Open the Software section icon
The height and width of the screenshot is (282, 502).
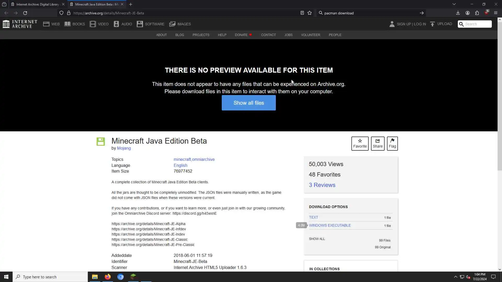tap(140, 24)
